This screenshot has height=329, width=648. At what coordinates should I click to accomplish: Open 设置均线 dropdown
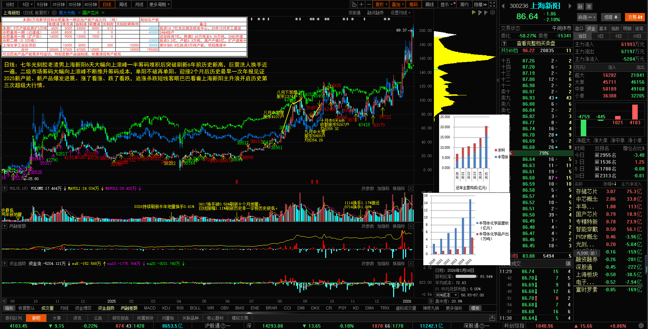[x=401, y=13]
